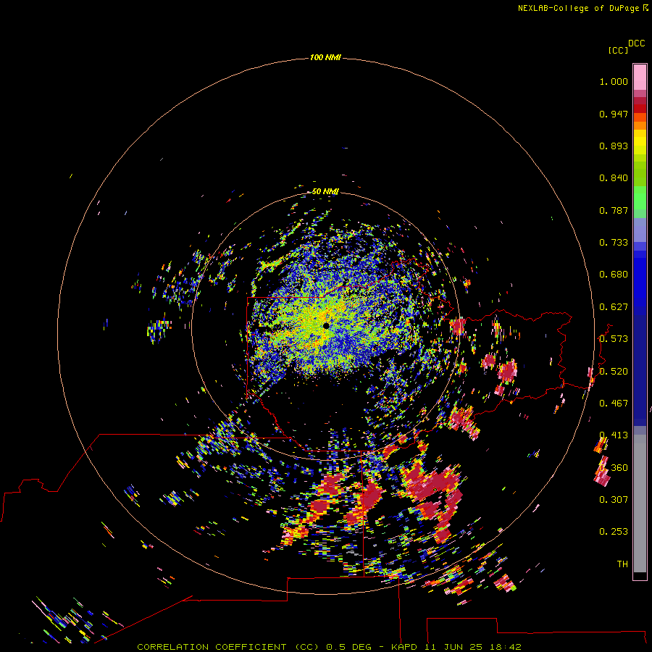Viewport: 652px width, 652px height.
Task: Click the TH label on the scale
Action: pyautogui.click(x=622, y=564)
